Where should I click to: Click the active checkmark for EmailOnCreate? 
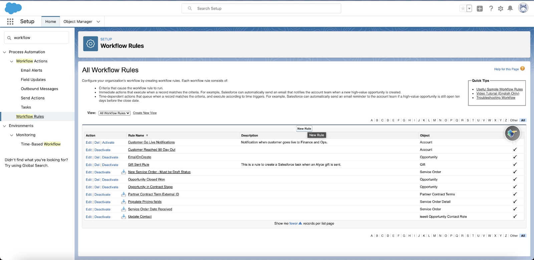[515, 157]
